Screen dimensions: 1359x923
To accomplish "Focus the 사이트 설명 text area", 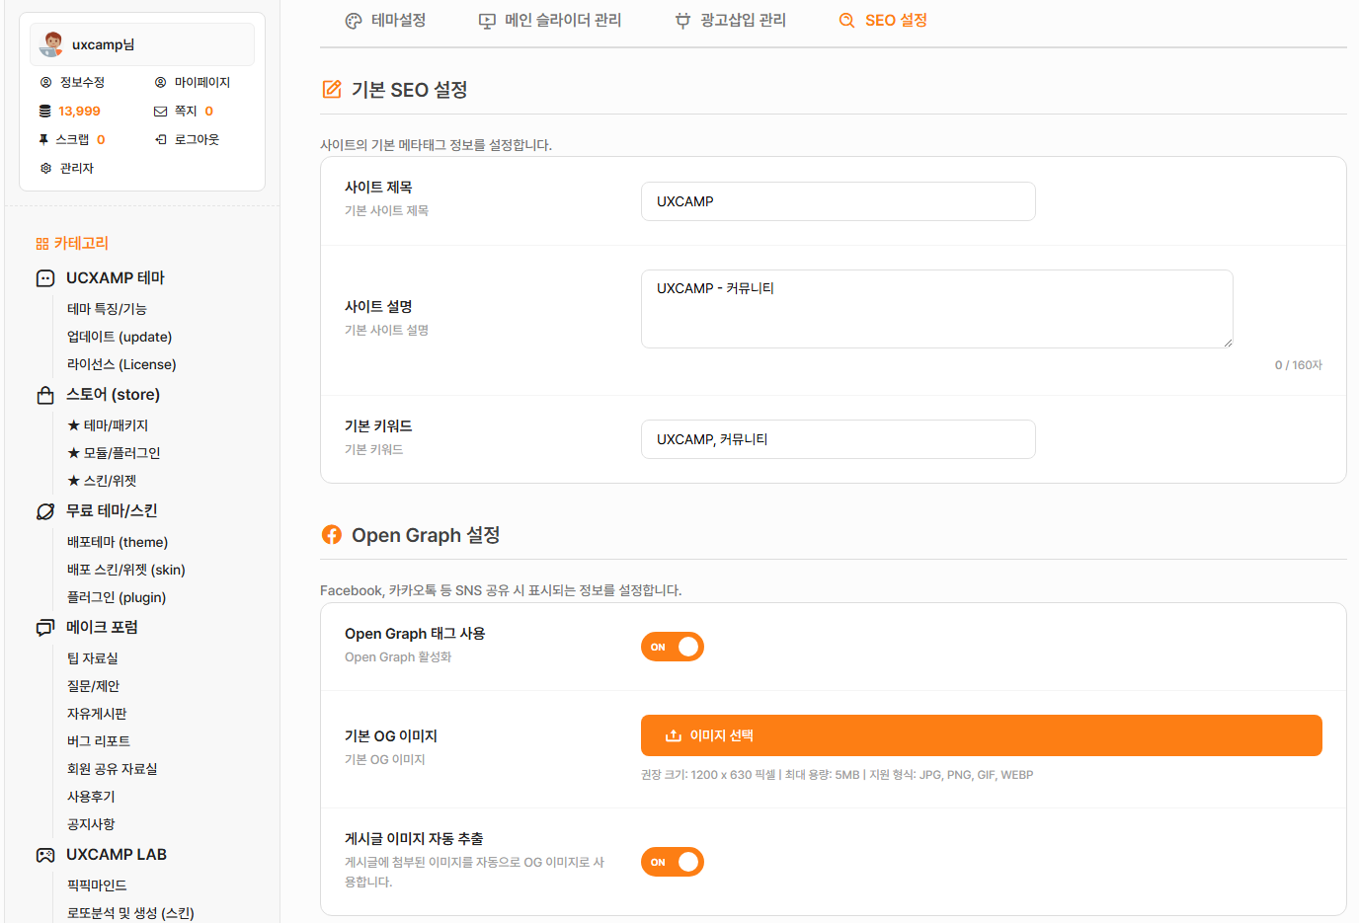I will (x=936, y=309).
